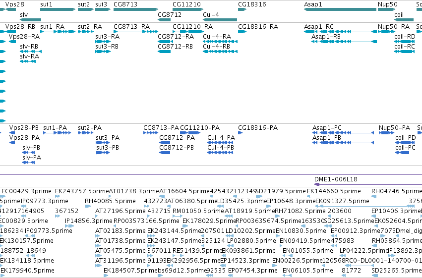Open the CG8712-RA transcript label

coord(176,37)
